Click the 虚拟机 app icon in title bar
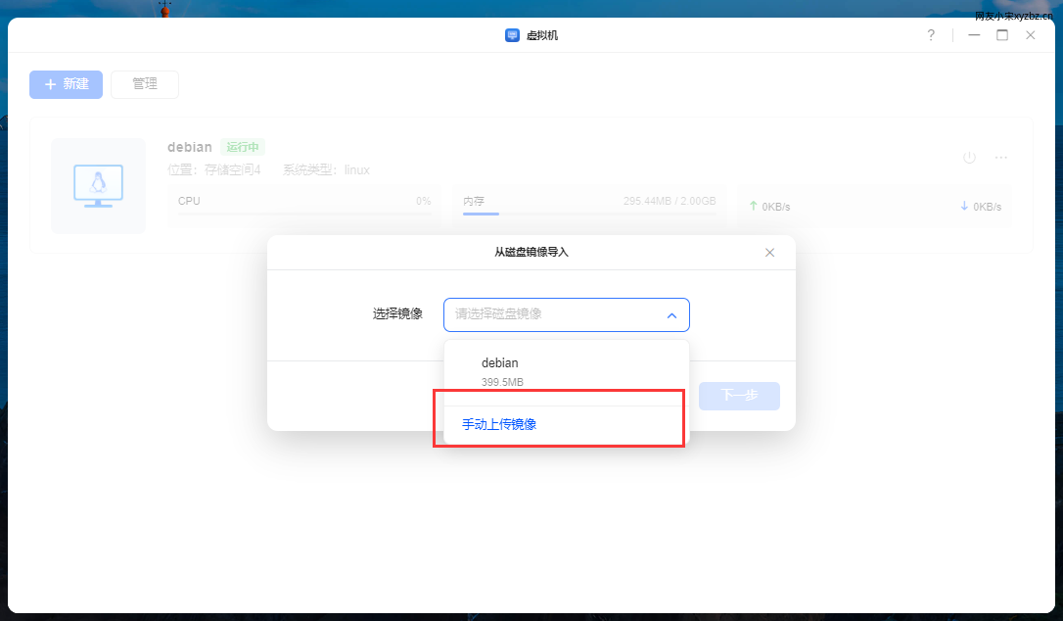Screen dimensions: 1063x621 (512, 35)
